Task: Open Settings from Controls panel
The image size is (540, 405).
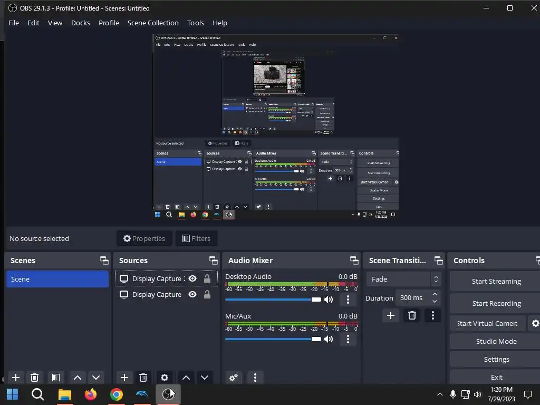Action: click(496, 359)
